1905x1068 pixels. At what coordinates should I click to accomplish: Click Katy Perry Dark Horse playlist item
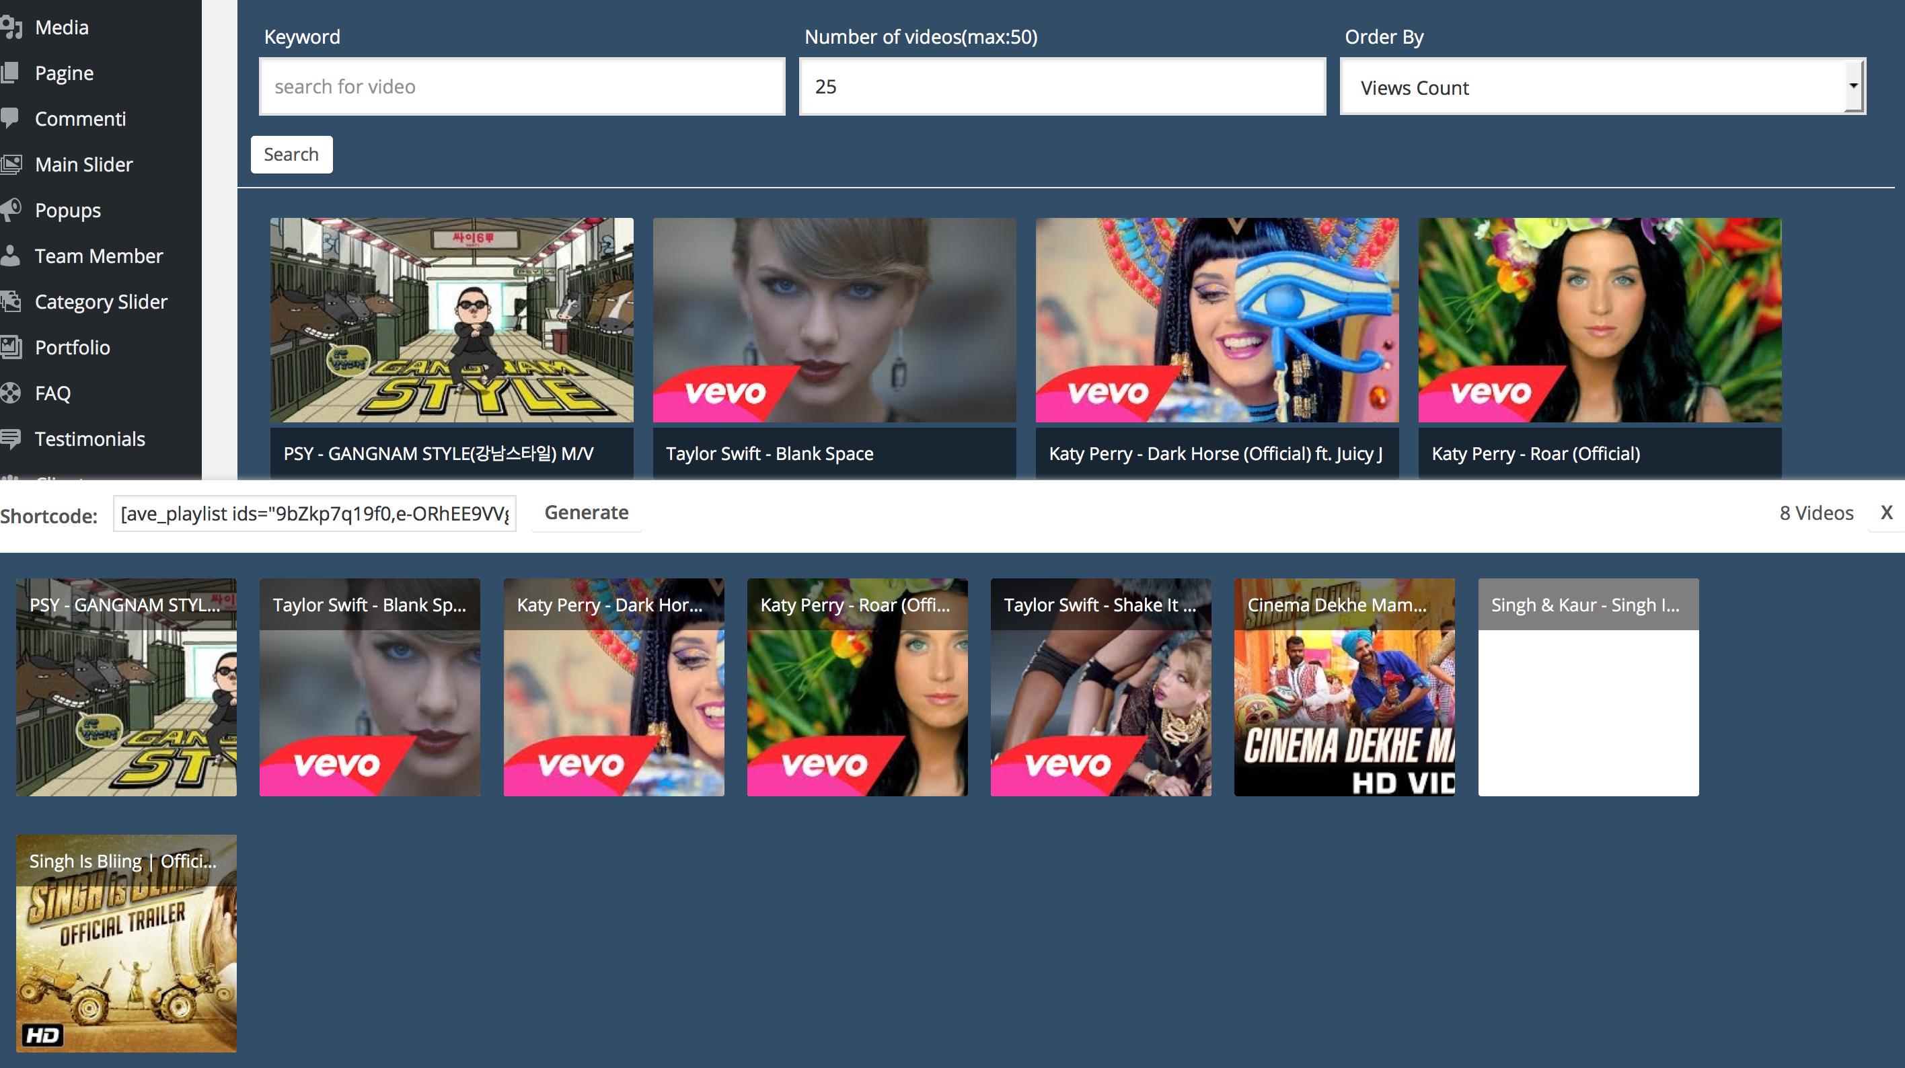[x=613, y=687]
